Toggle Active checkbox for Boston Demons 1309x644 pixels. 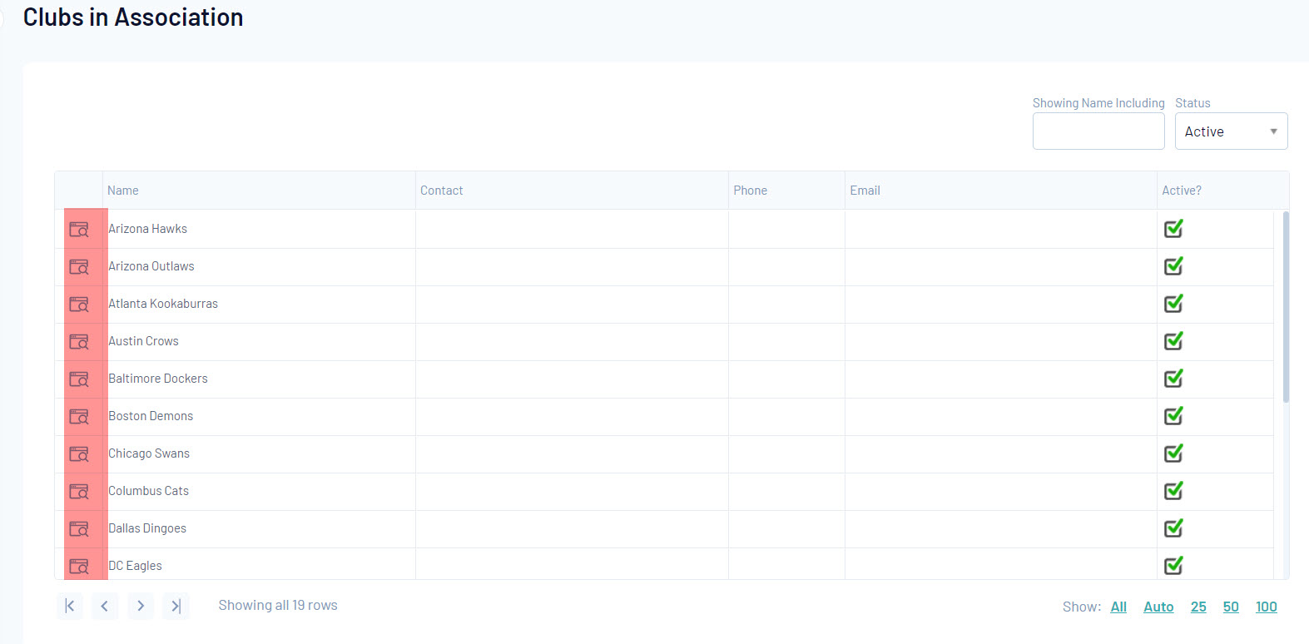coord(1173,416)
